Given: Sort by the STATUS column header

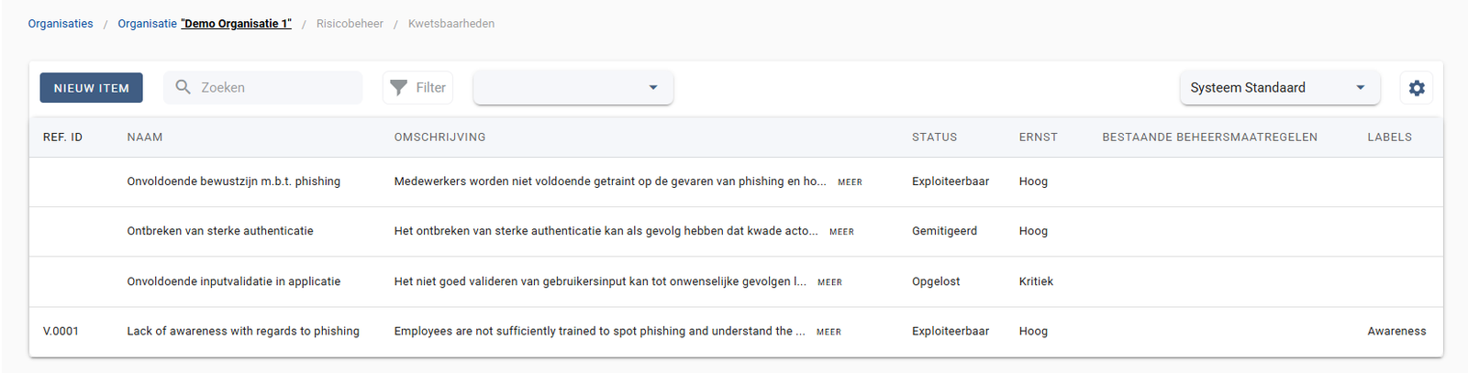Looking at the screenshot, I should click(934, 137).
